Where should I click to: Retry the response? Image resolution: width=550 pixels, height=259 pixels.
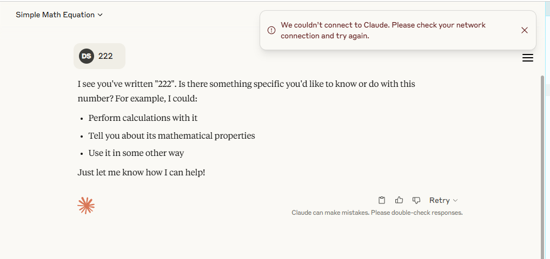point(439,200)
